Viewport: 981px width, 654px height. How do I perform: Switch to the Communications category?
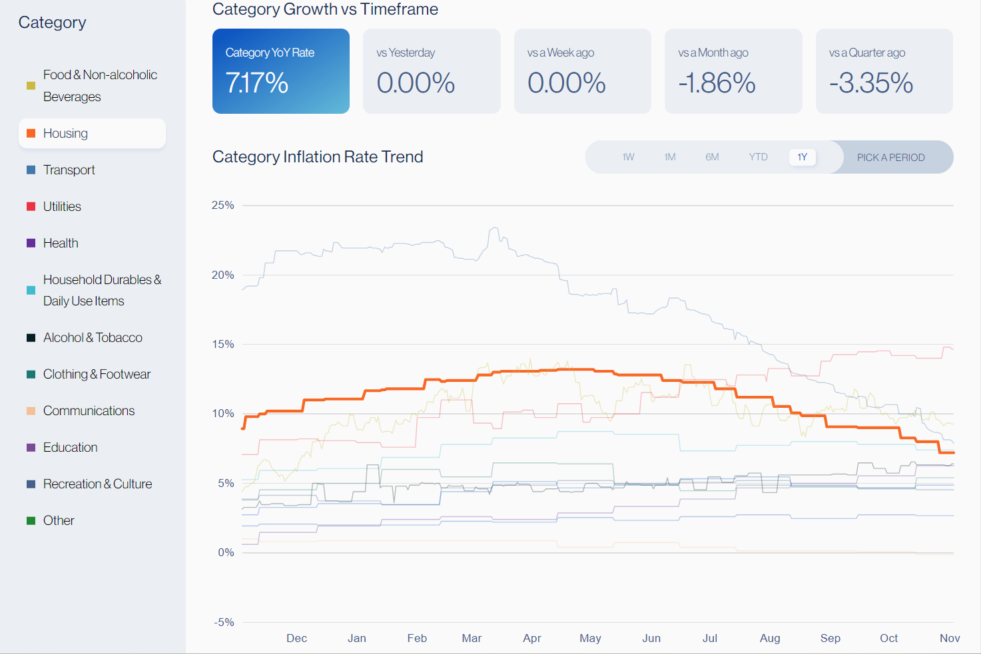[89, 411]
